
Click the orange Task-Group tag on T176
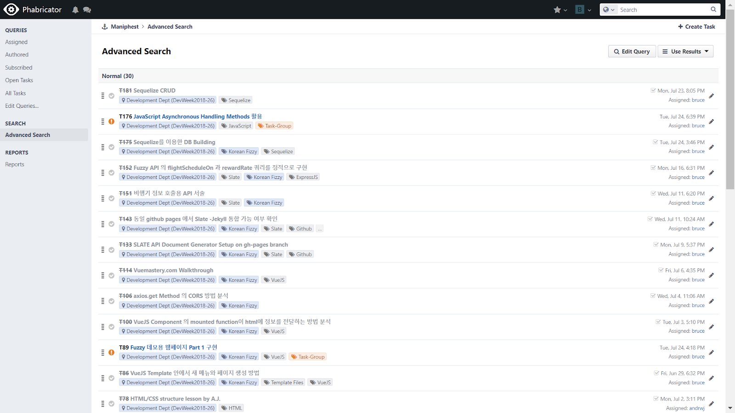pos(275,126)
